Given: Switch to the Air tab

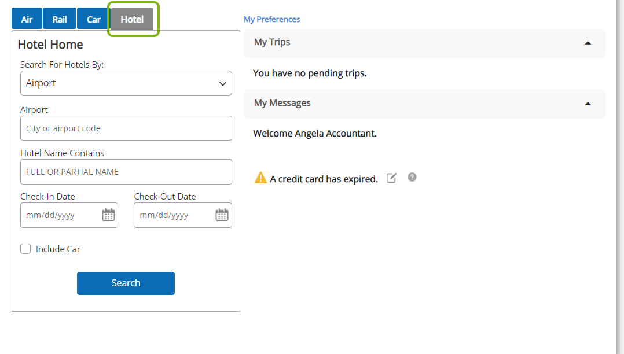Looking at the screenshot, I should pyautogui.click(x=27, y=19).
